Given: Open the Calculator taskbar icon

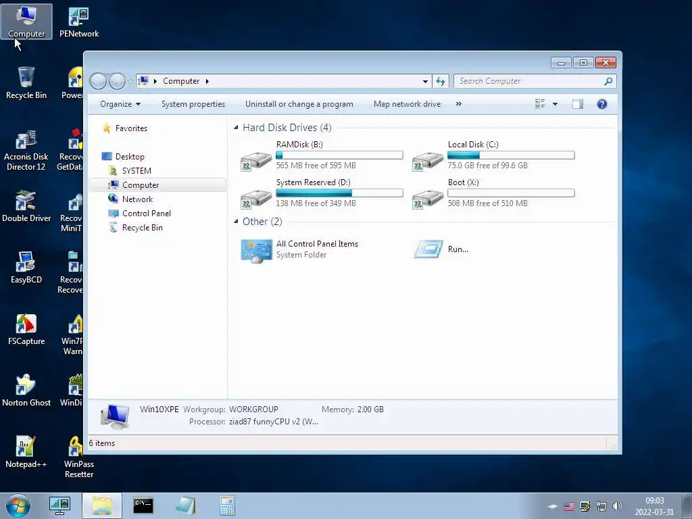Looking at the screenshot, I should tap(227, 505).
